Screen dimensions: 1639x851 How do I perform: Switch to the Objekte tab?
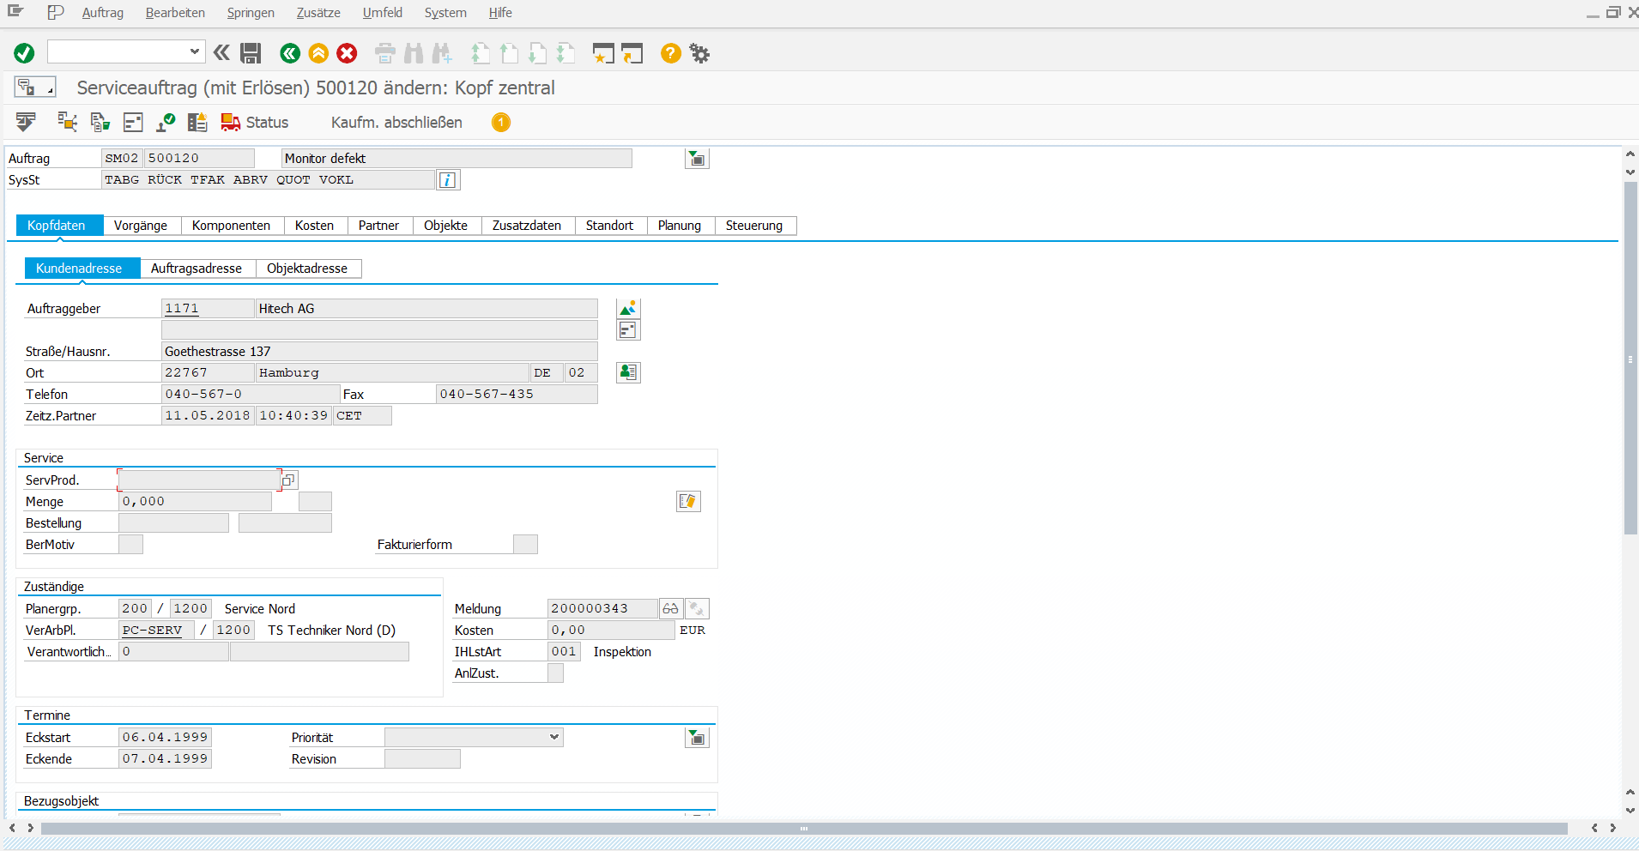click(445, 226)
